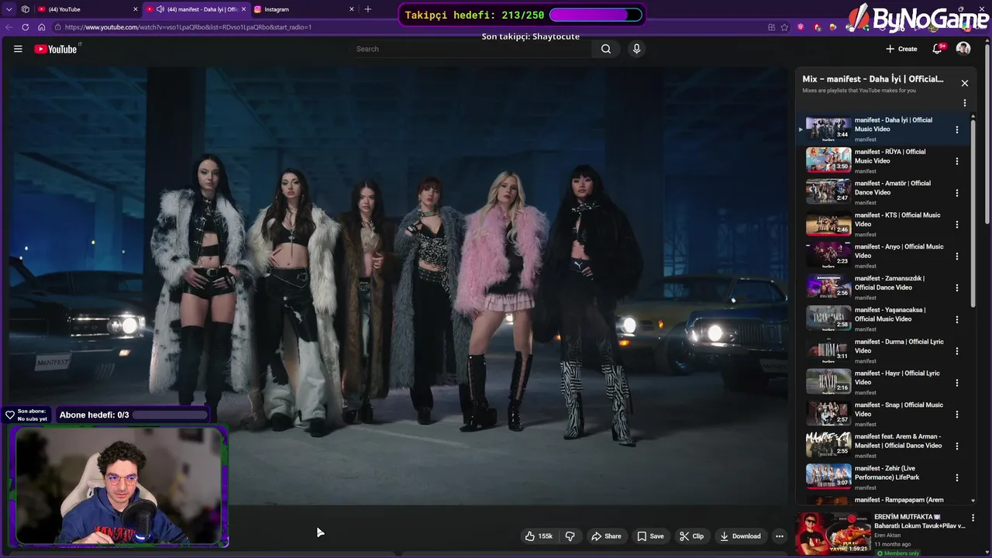The height and width of the screenshot is (558, 992).
Task: Open options for Hayır playlist item
Action: (957, 383)
